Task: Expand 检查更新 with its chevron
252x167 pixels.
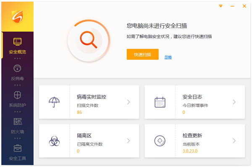Action: [234, 141]
